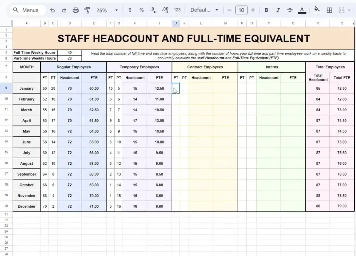
Task: Click the Contract Employees header
Action: pyautogui.click(x=205, y=67)
